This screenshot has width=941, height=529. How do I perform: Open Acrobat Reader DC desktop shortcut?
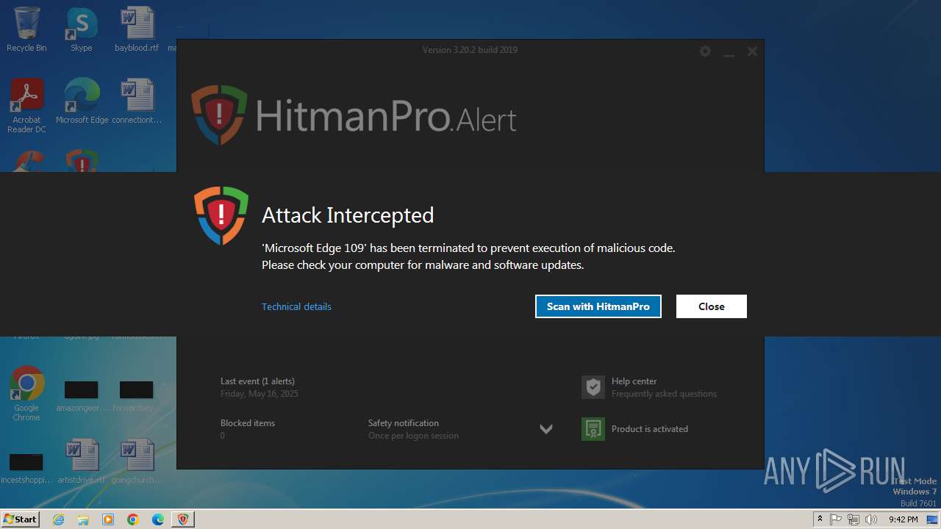pyautogui.click(x=26, y=107)
